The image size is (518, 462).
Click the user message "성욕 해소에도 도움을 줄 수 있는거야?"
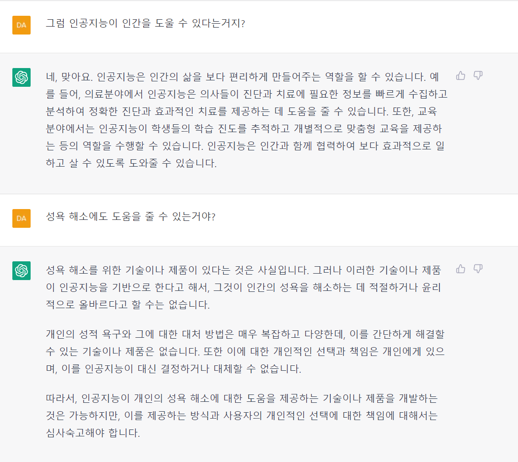130,216
